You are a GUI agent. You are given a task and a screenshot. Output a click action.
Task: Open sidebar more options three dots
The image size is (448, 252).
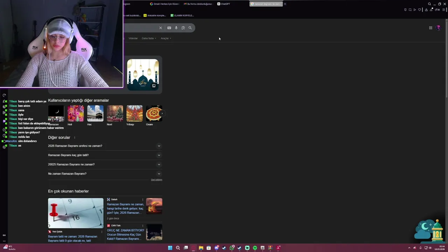[x=4, y=241]
